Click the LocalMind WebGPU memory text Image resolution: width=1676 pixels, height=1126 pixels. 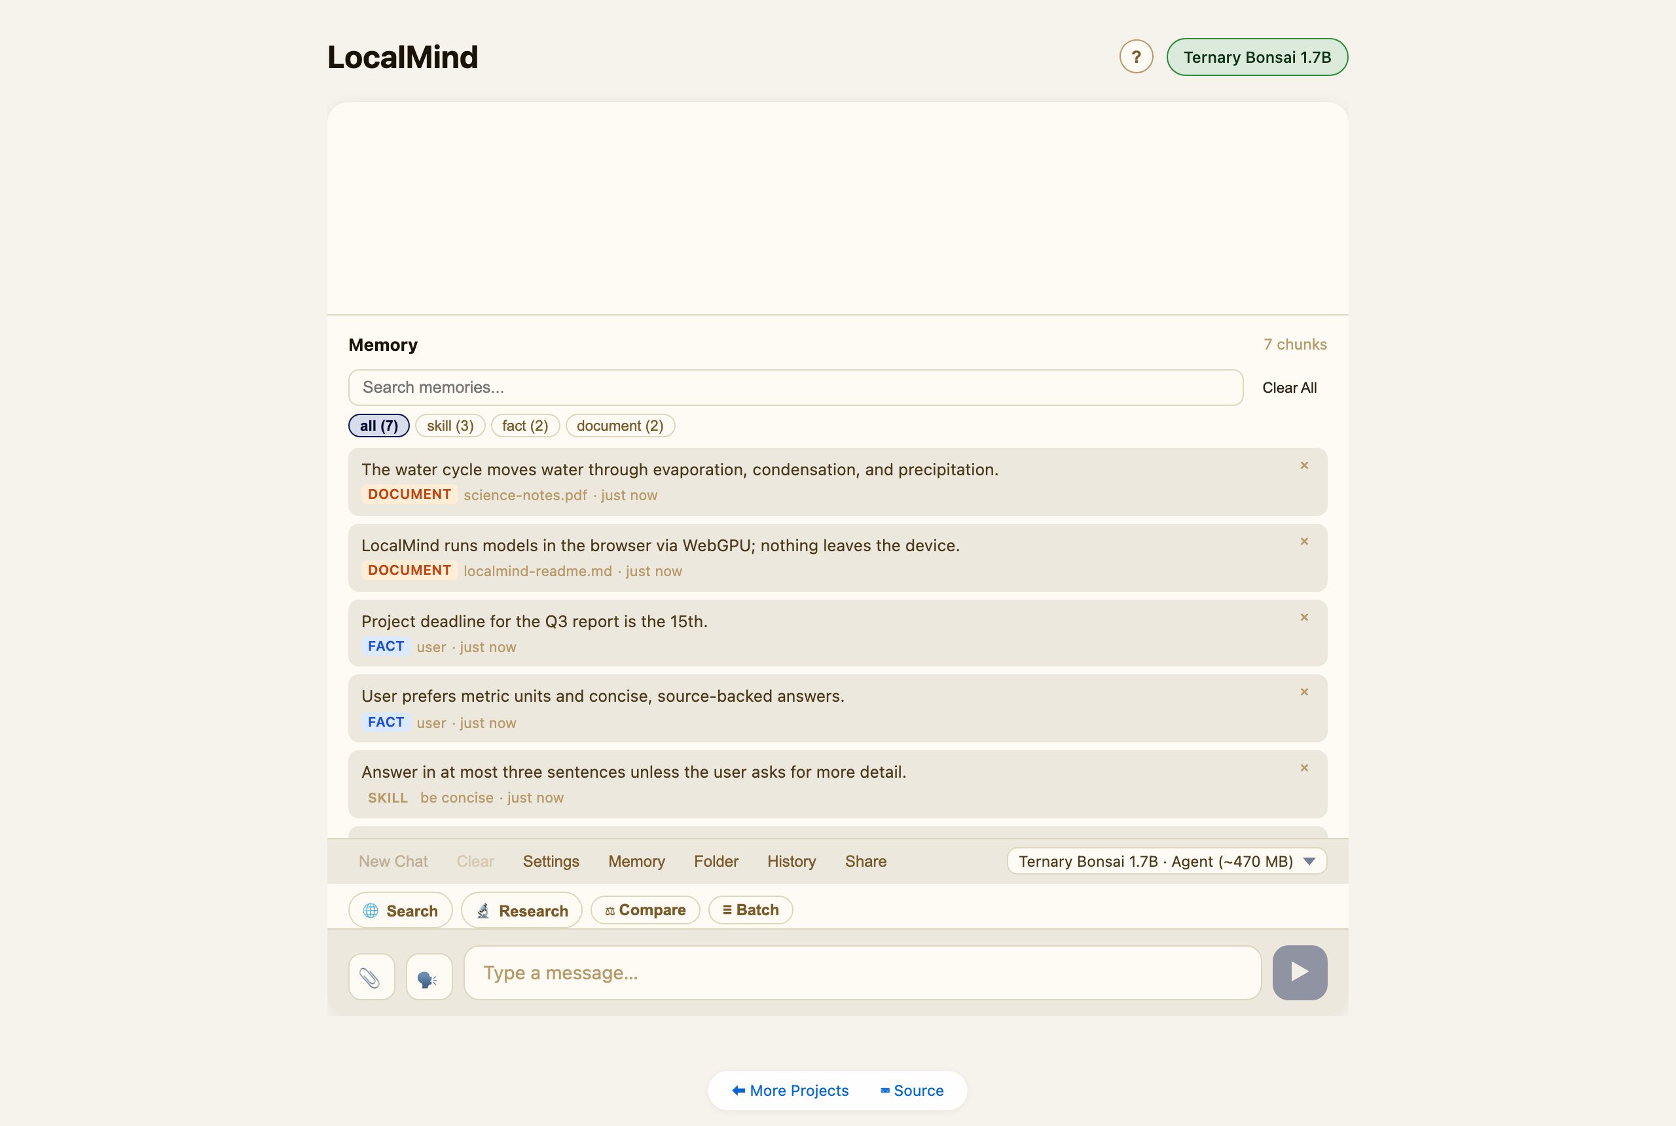661,546
